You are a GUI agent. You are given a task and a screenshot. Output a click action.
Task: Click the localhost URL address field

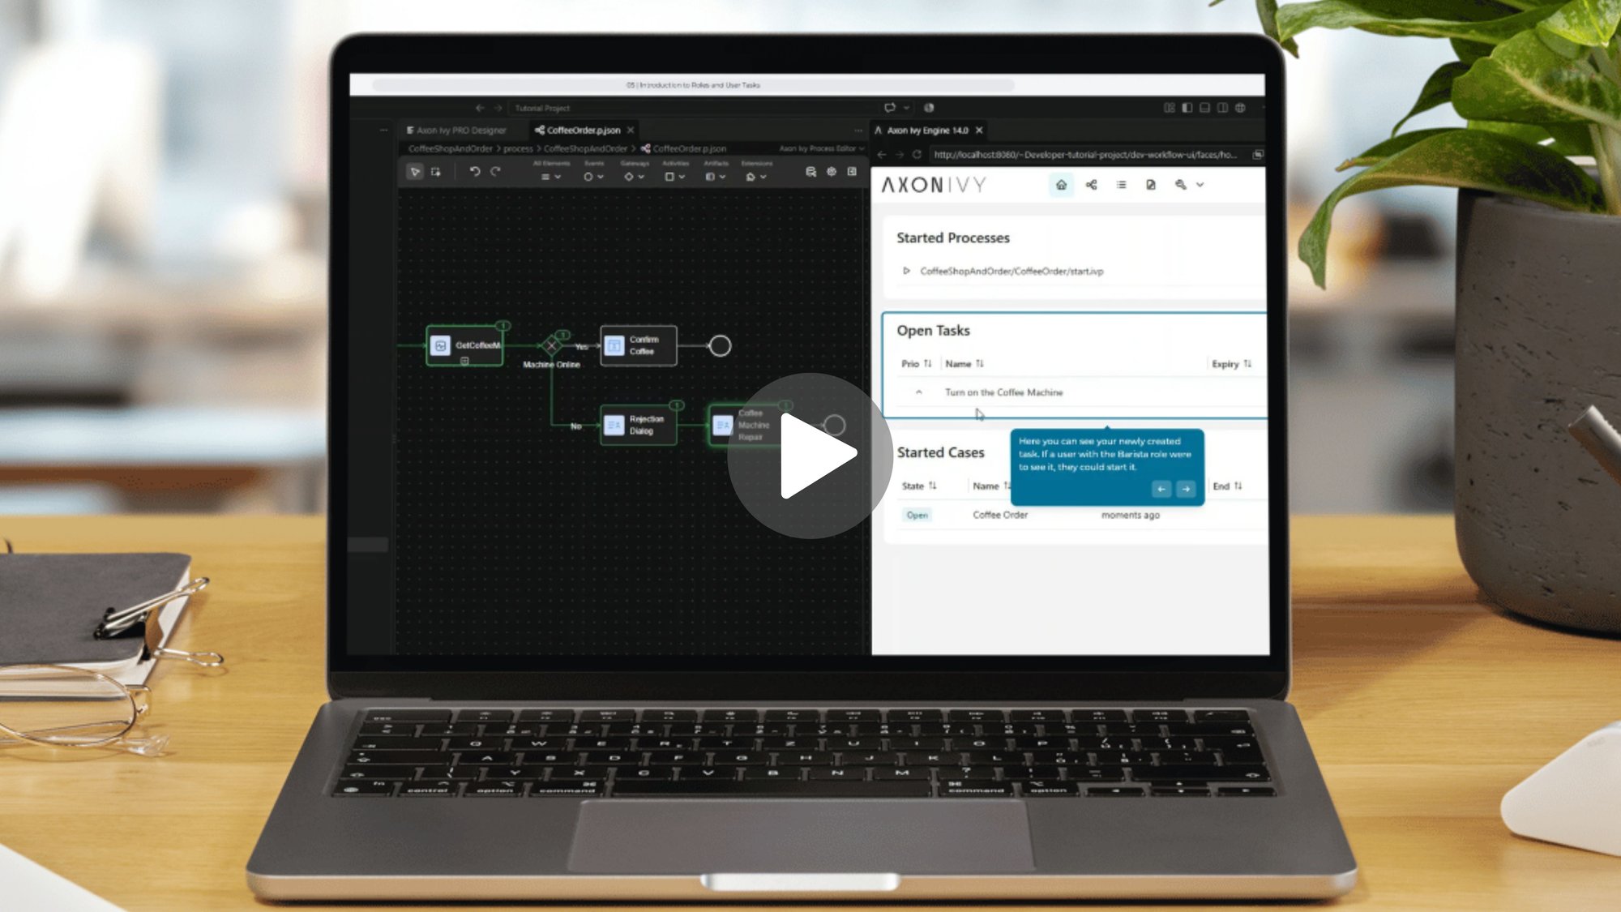1086,154
